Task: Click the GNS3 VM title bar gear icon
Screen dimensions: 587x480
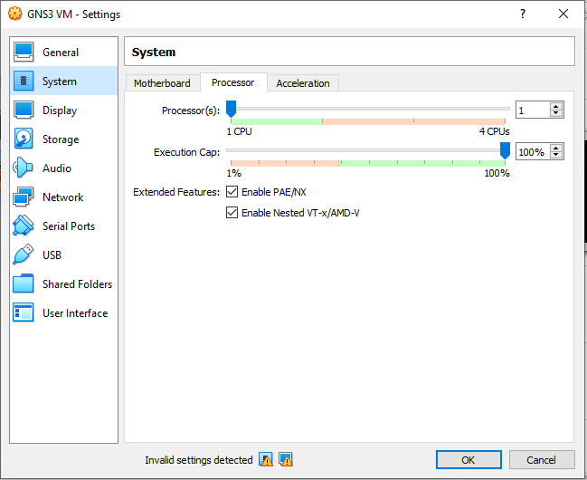Action: (x=15, y=14)
